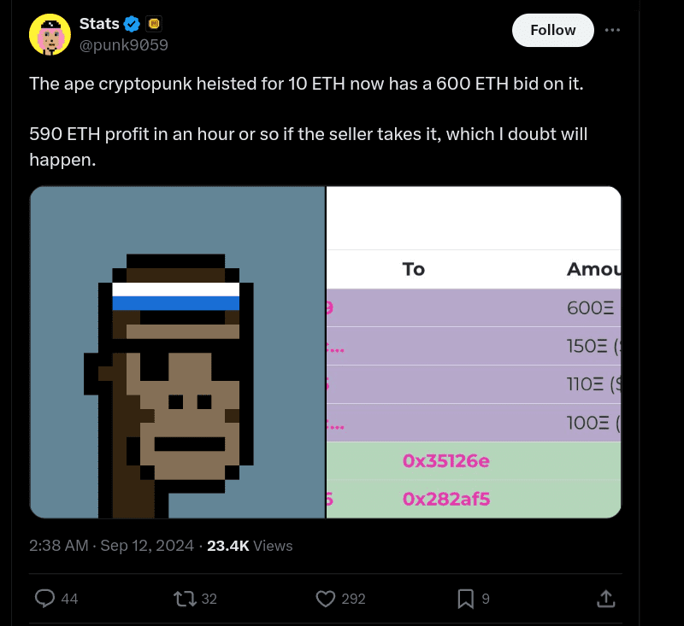View the 23.4K Views analytics
684x626 pixels.
[250, 546]
